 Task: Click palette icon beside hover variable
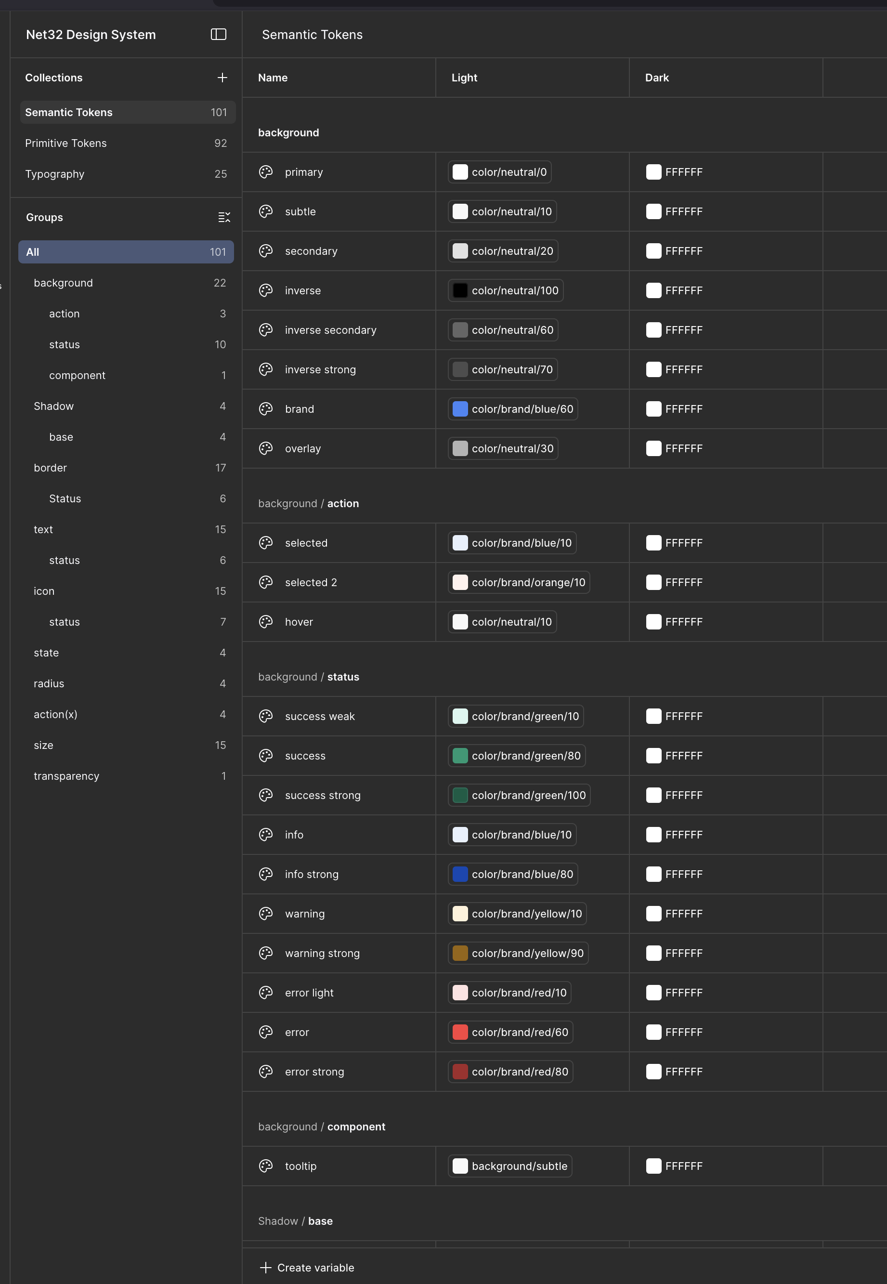(266, 622)
